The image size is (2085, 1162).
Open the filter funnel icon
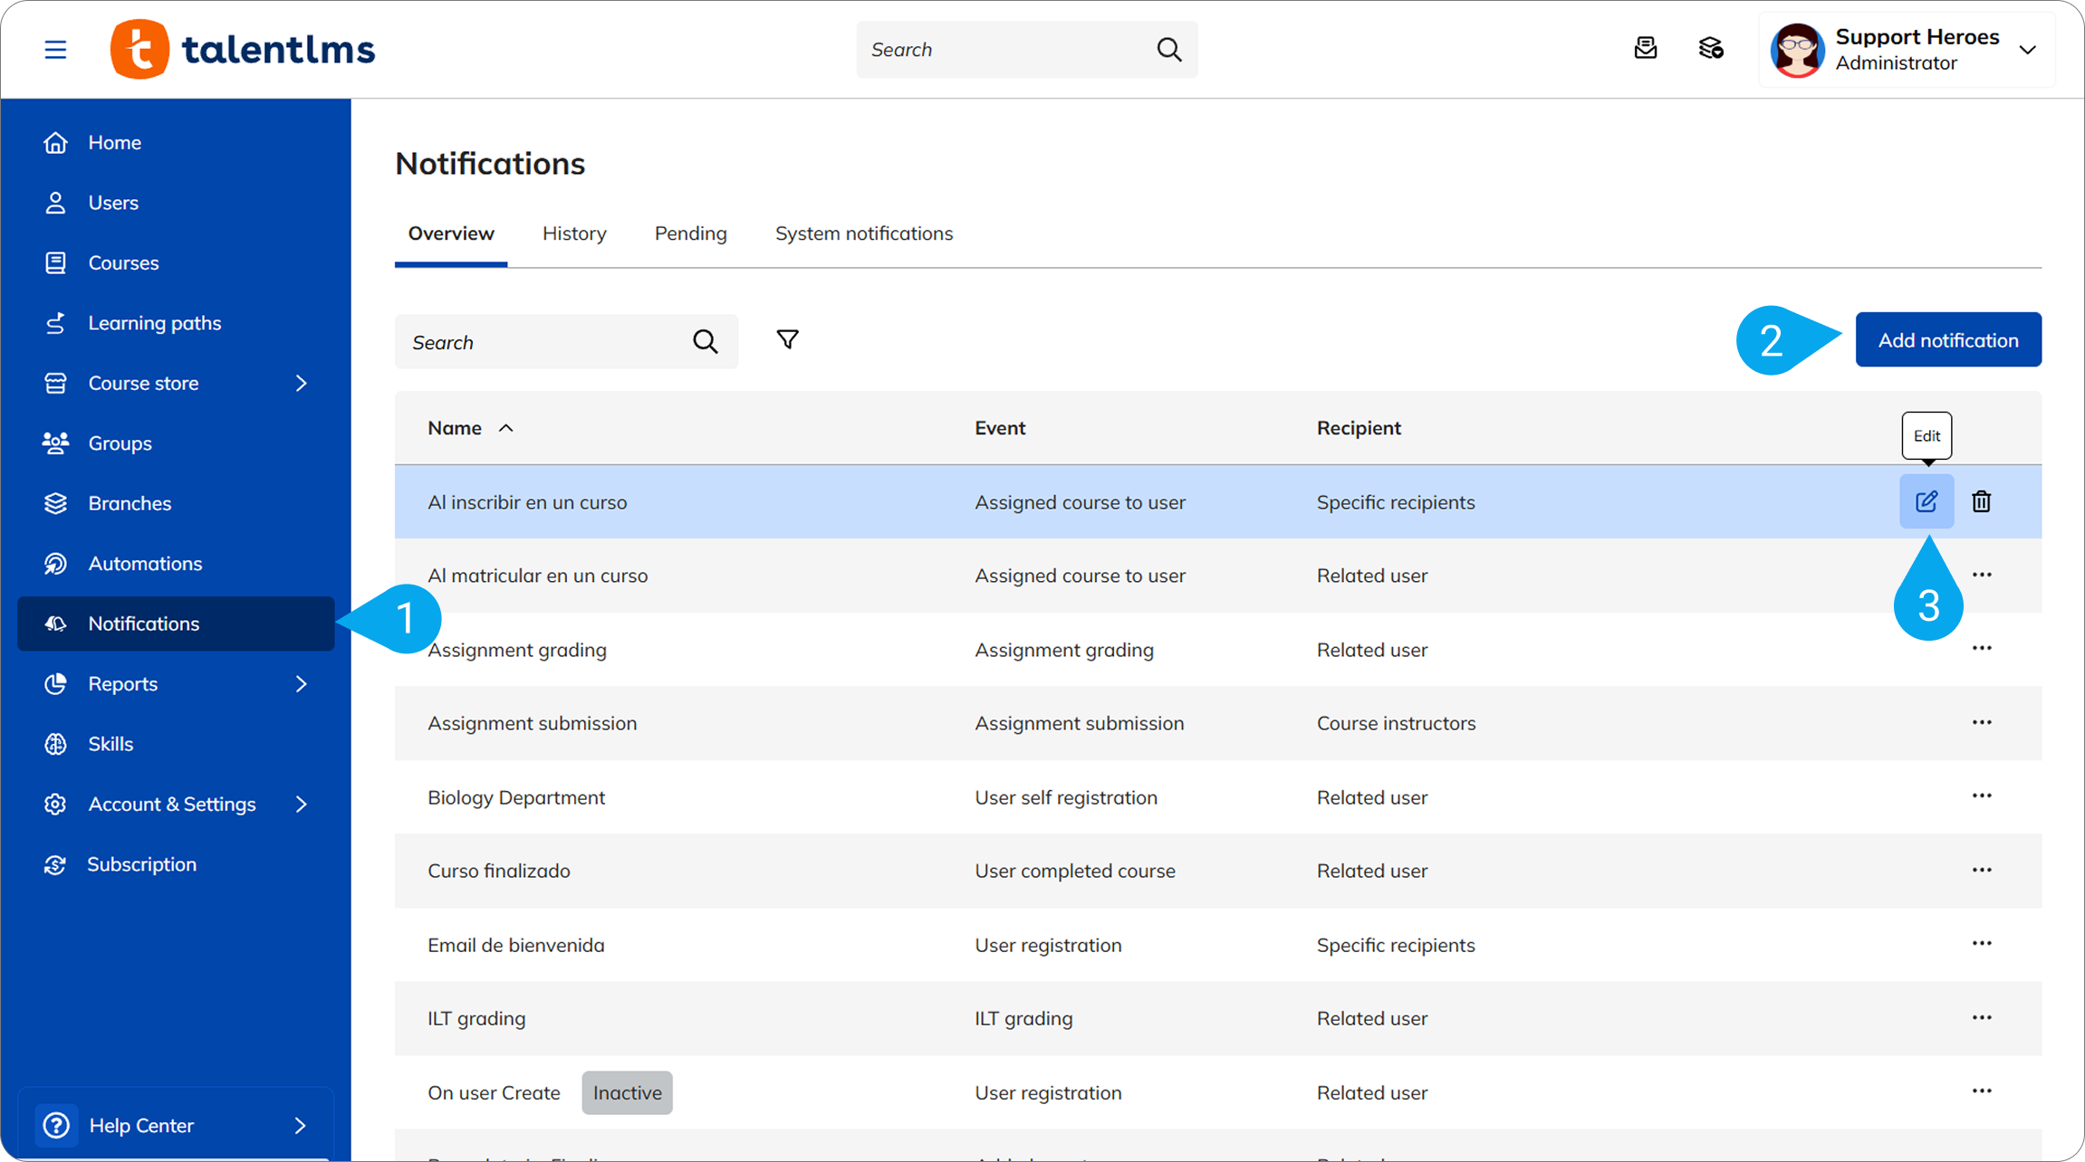[787, 340]
